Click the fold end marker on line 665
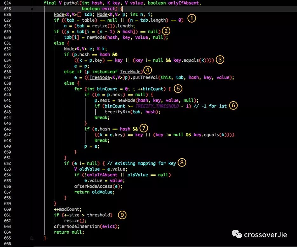Viewport: 297px width, 247px height. pos(32,238)
